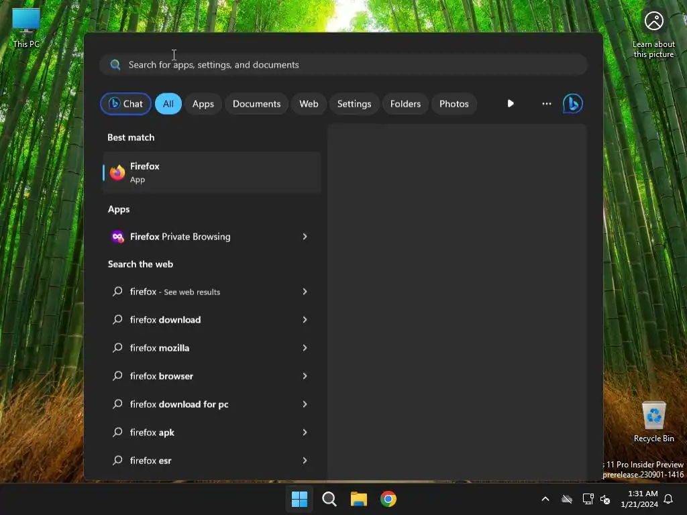The height and width of the screenshot is (515, 687).
Task: Switch to the Settings filter
Action: click(354, 104)
